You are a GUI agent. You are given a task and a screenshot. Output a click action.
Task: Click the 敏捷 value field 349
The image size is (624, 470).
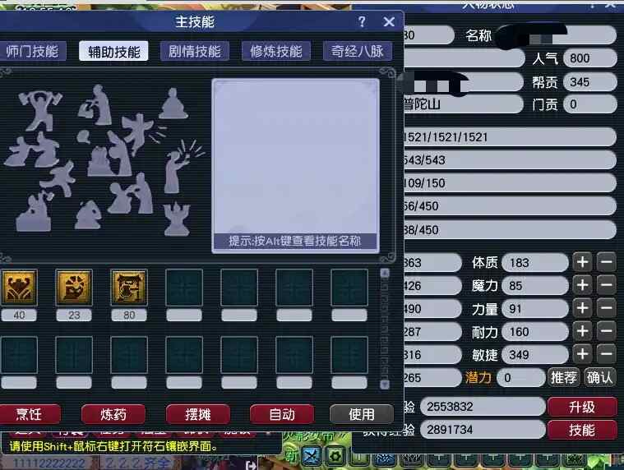[x=535, y=355]
